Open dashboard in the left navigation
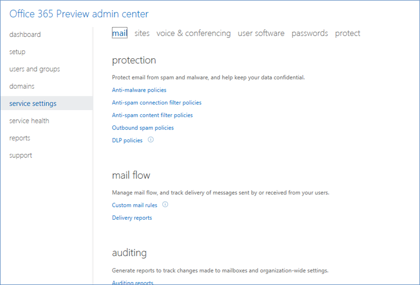Image resolution: width=420 pixels, height=285 pixels. point(25,34)
